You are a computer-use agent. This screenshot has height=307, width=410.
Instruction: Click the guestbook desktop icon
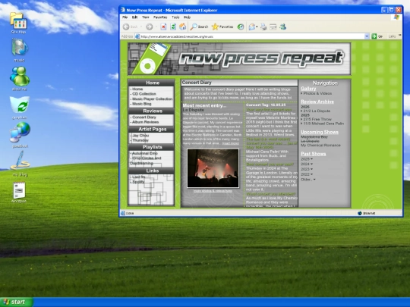[x=20, y=135]
